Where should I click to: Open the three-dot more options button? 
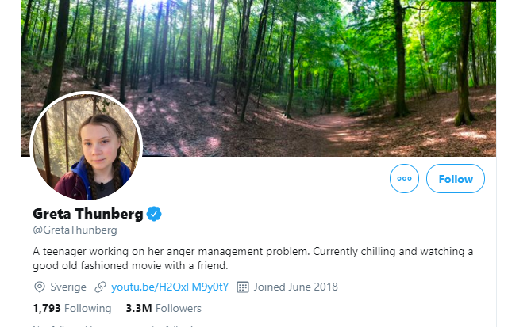point(404,178)
